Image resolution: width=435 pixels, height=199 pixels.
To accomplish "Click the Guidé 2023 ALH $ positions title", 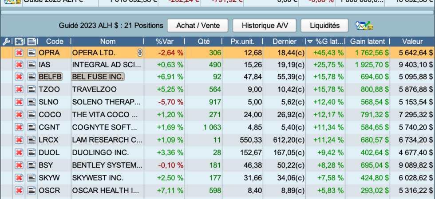I will point(111,26).
